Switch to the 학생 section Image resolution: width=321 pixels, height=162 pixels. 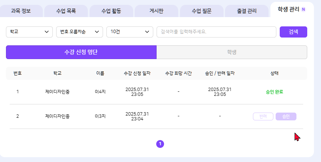click(x=232, y=52)
